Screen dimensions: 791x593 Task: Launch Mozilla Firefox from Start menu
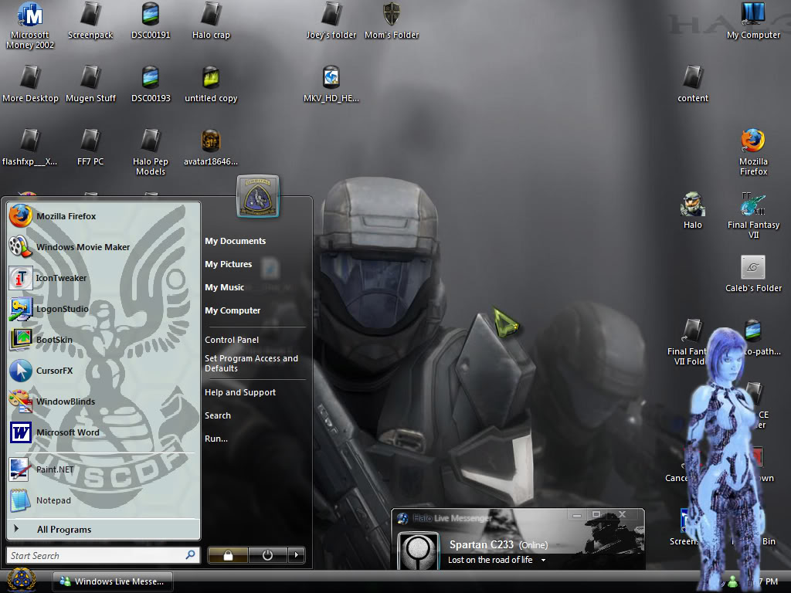[x=104, y=216]
